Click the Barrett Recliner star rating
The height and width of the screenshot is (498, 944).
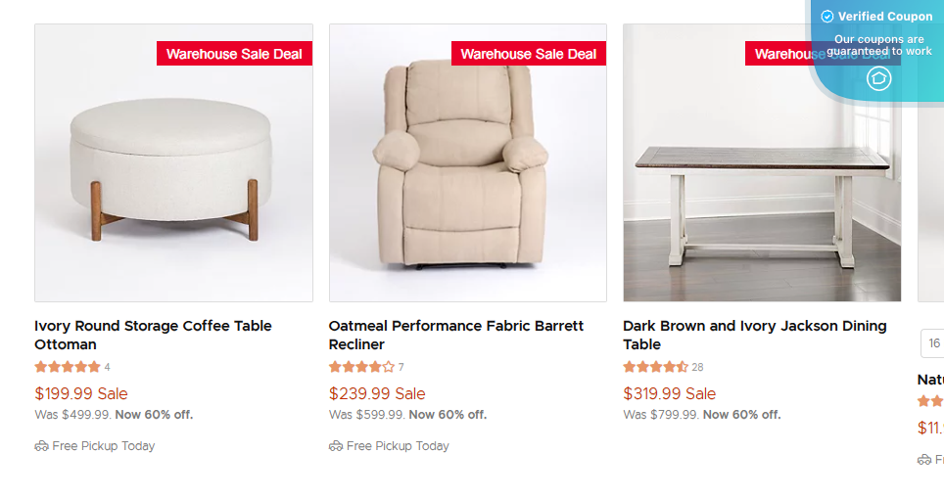(x=361, y=367)
